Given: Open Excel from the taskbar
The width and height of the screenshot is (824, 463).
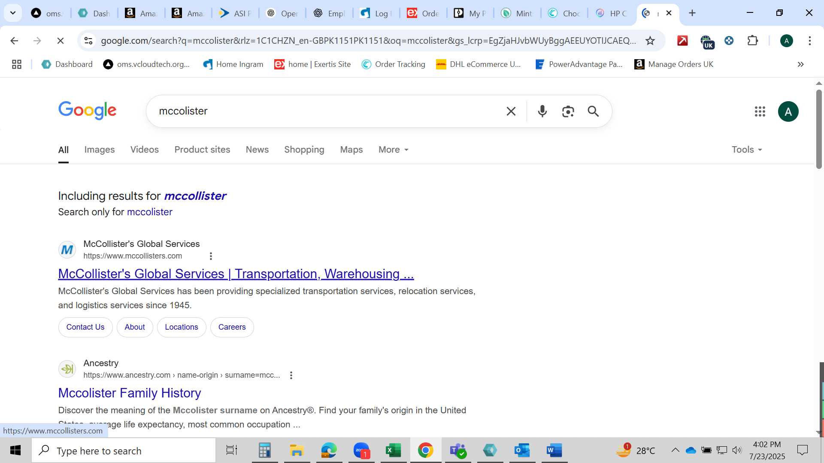Looking at the screenshot, I should click(393, 451).
